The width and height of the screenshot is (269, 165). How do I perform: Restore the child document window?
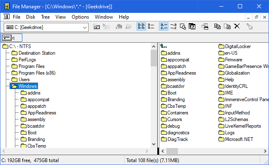coord(257,17)
